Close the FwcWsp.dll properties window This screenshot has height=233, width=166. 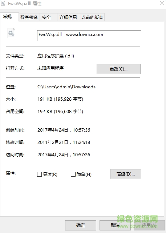tap(162, 3)
